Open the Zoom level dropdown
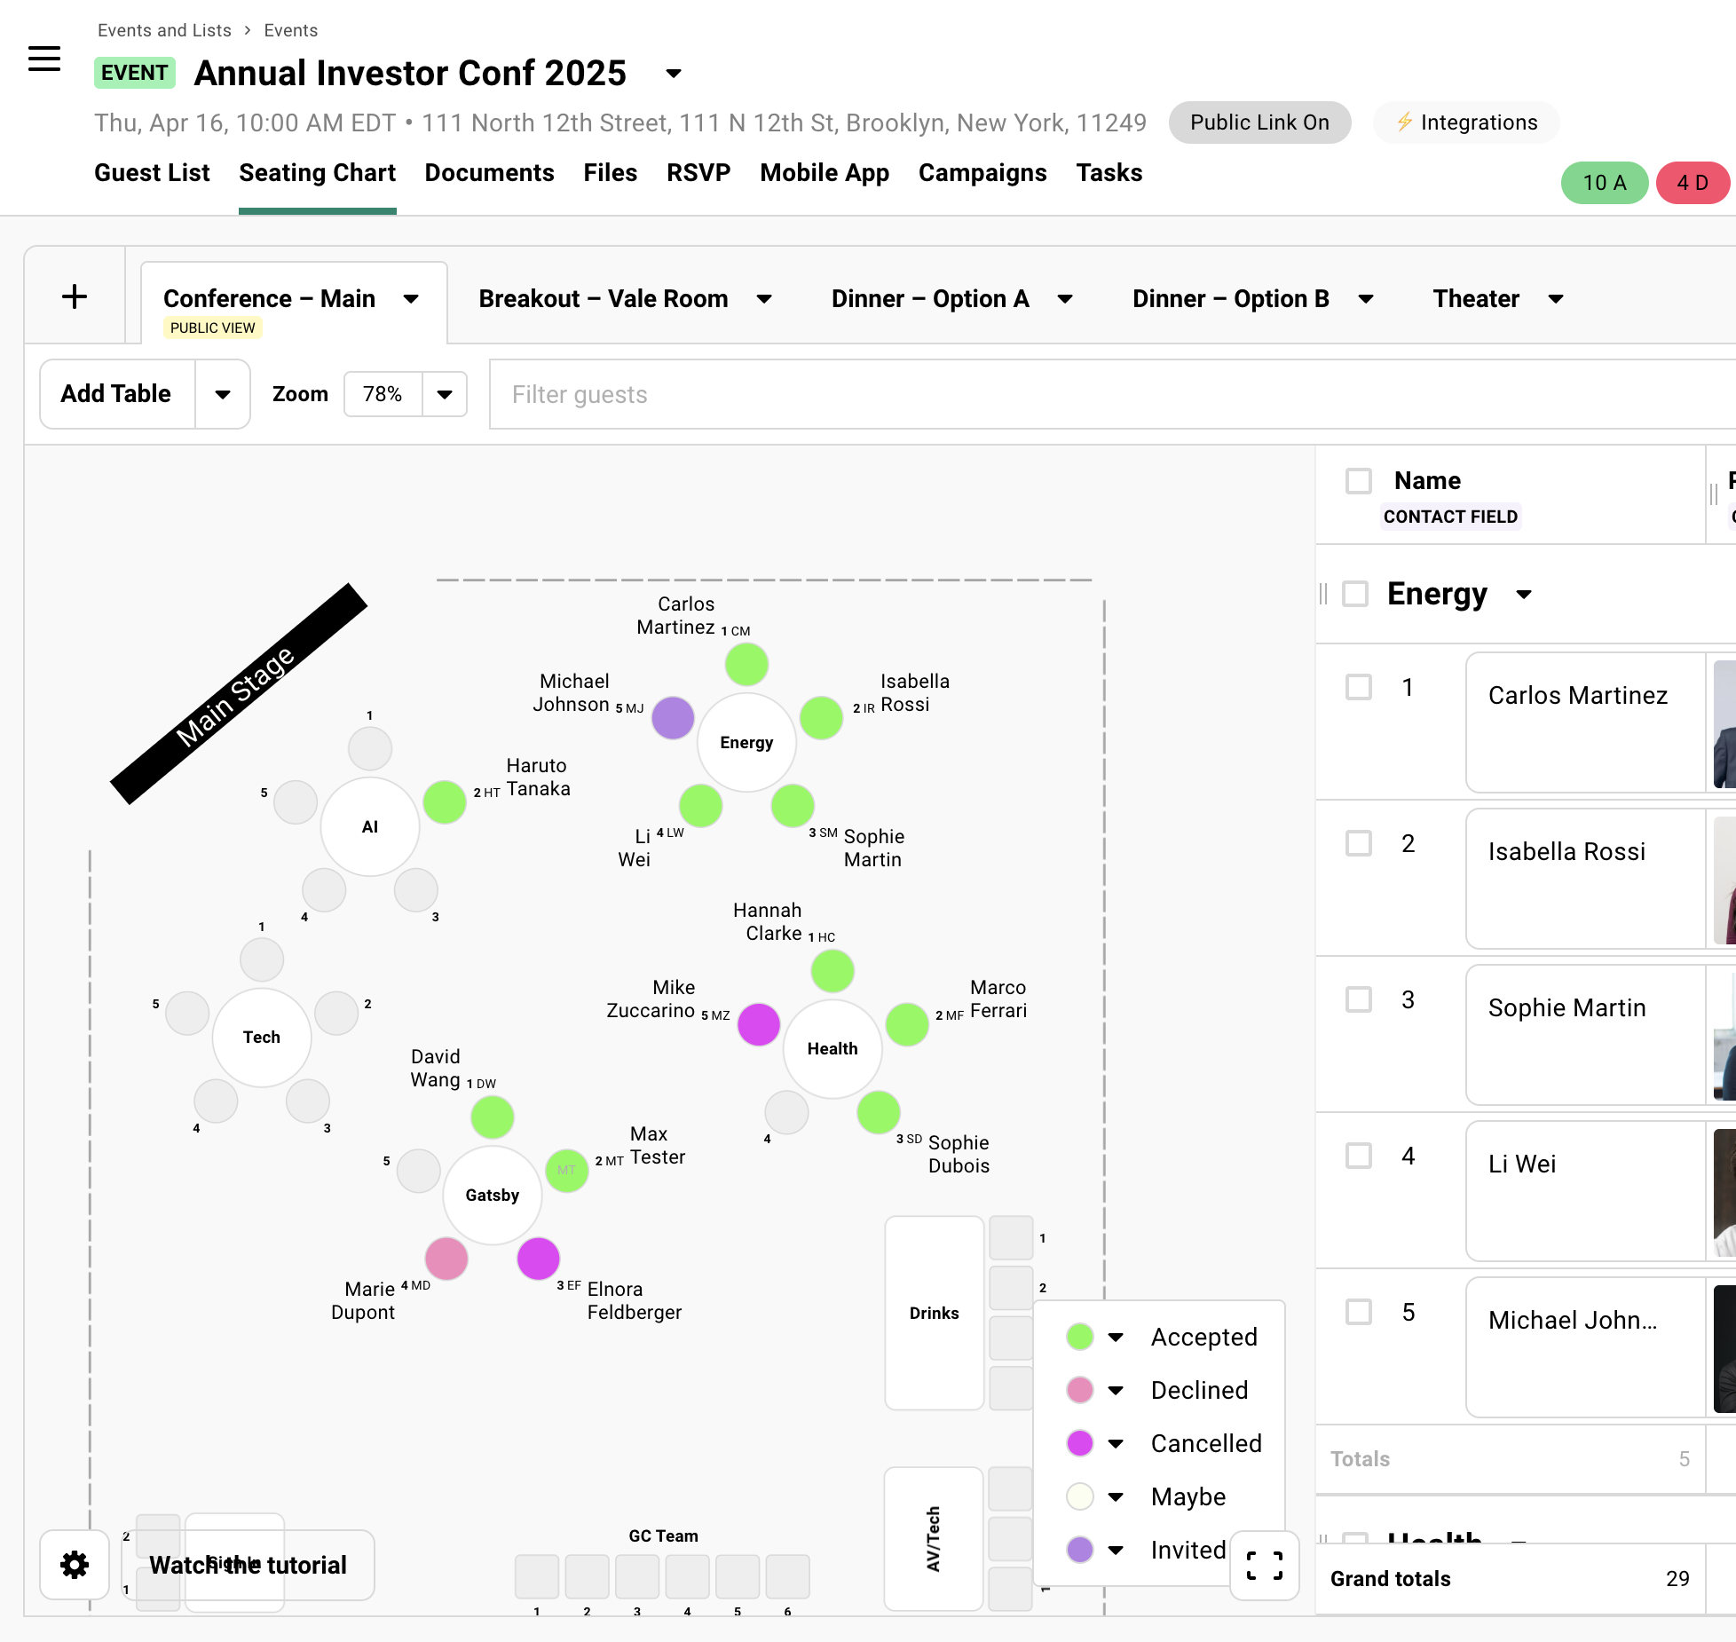Image resolution: width=1736 pixels, height=1642 pixels. (444, 394)
